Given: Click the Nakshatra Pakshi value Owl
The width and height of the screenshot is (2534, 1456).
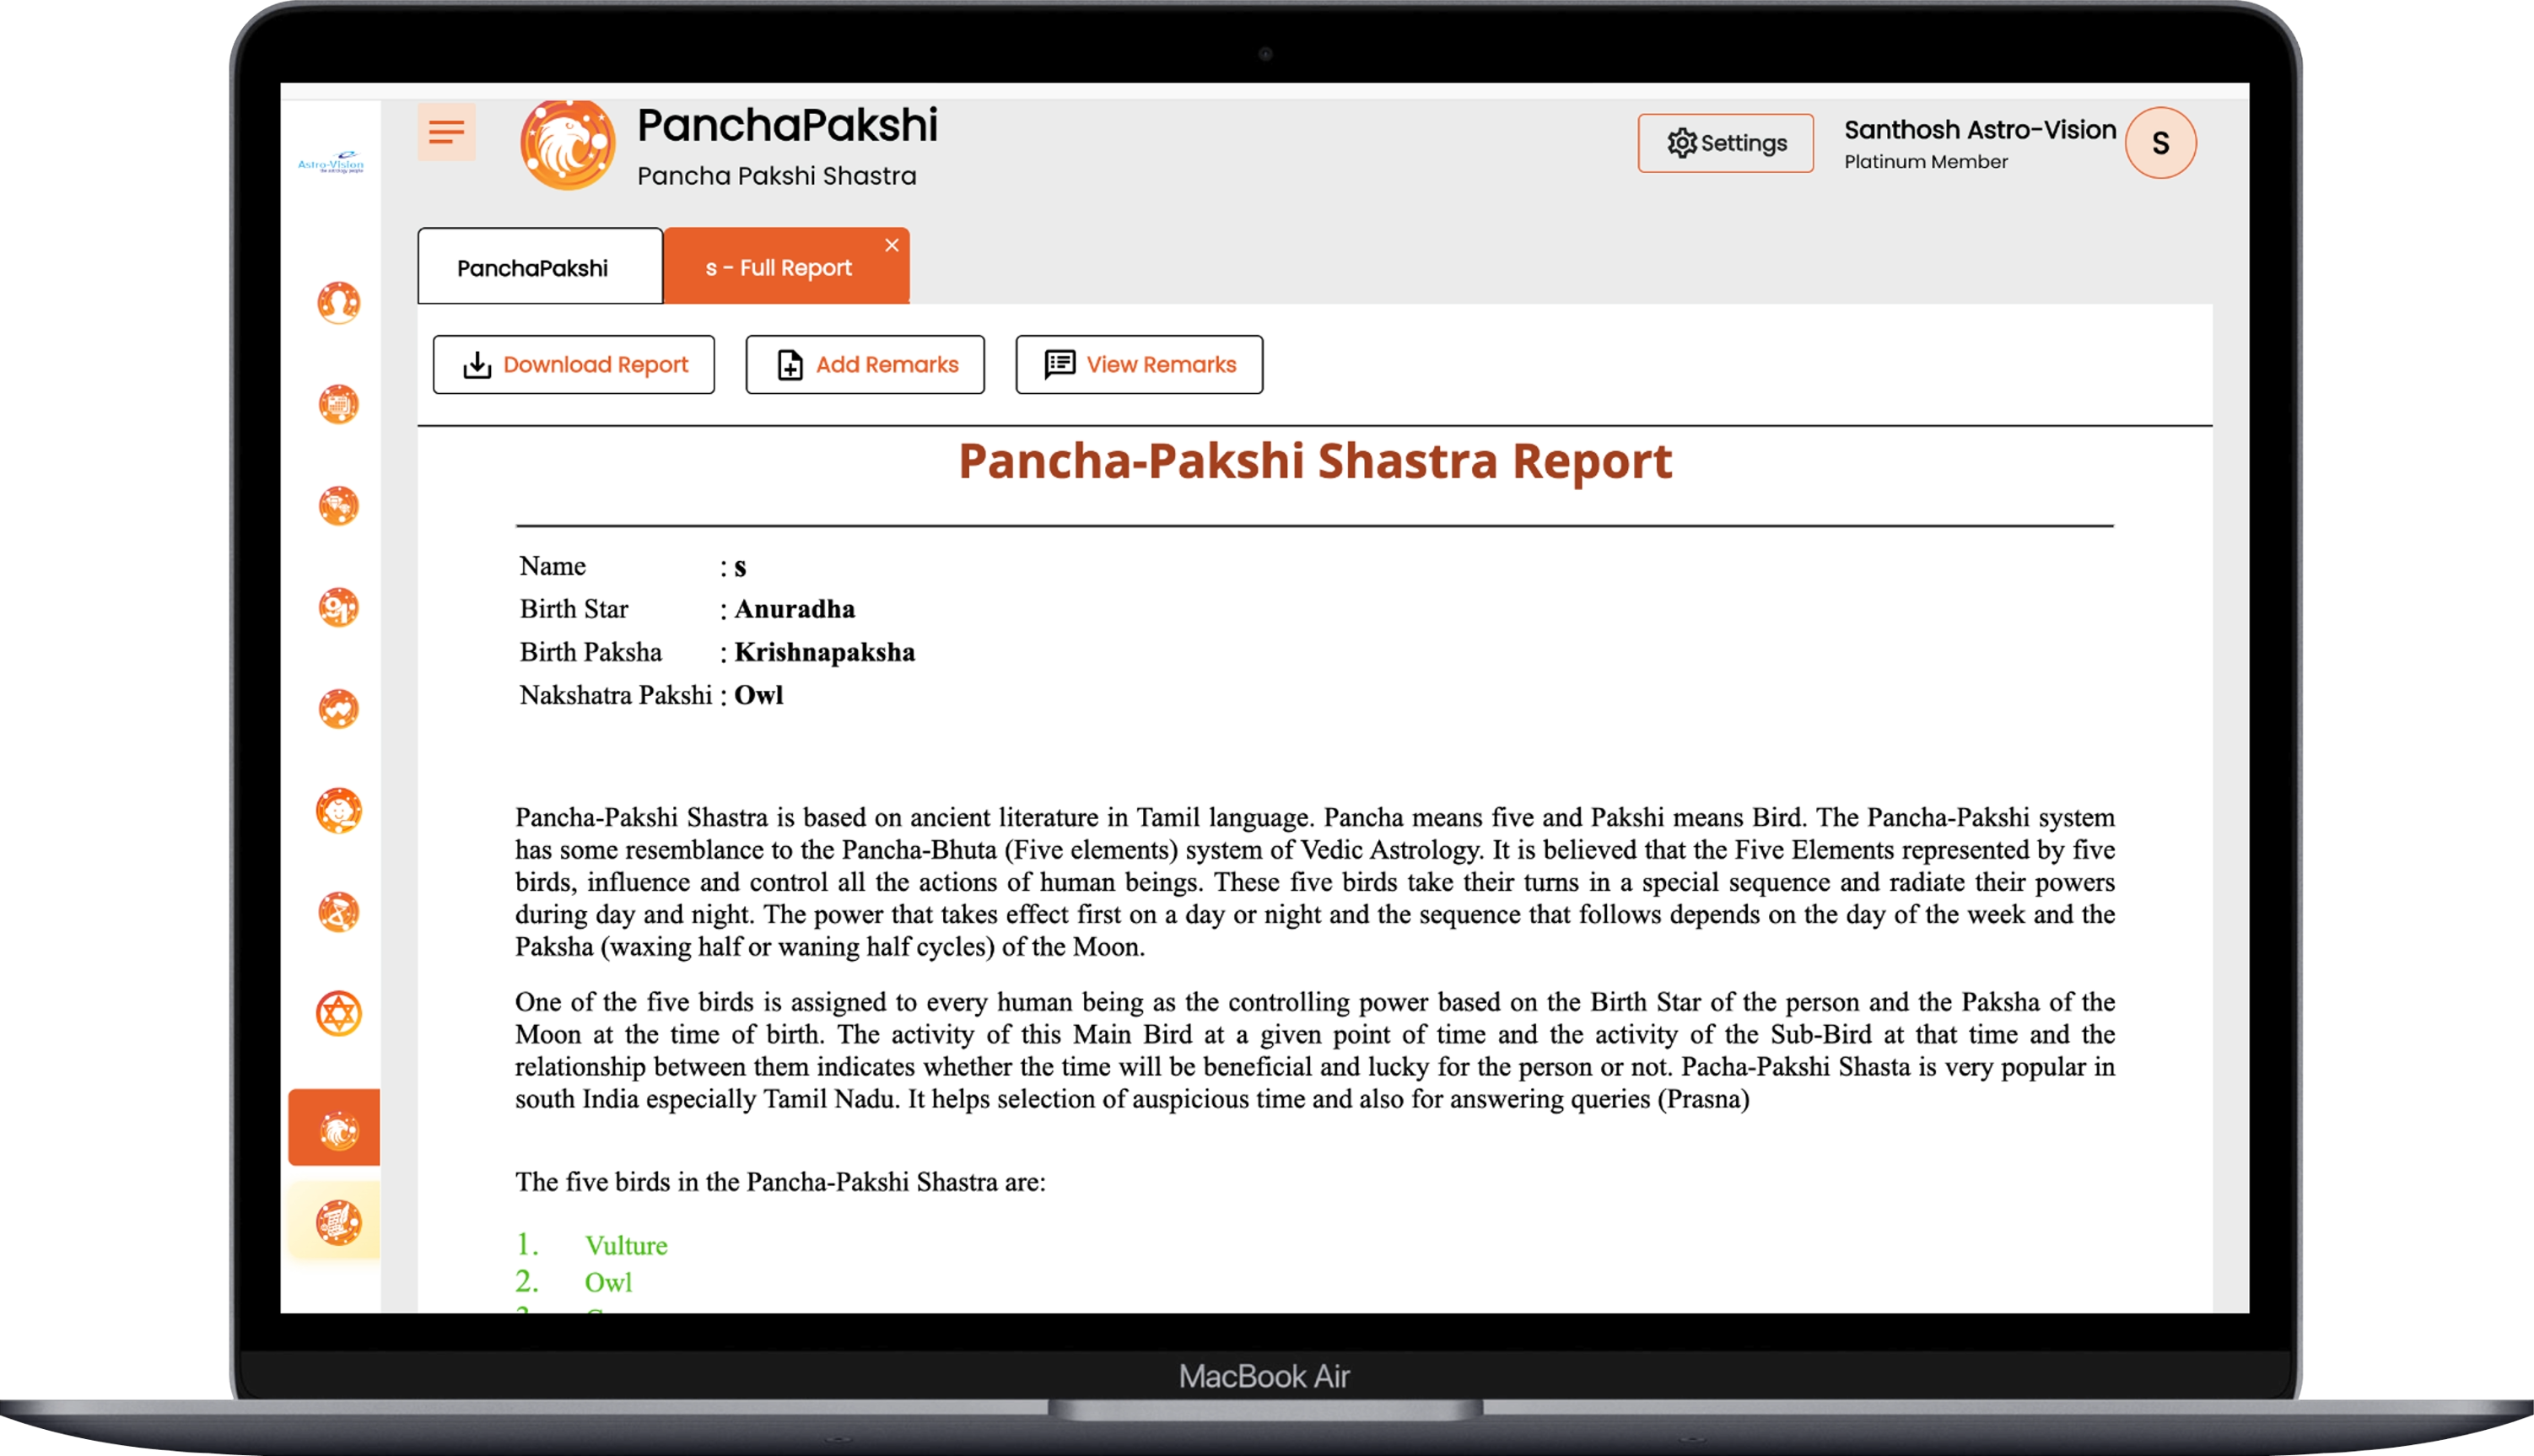Looking at the screenshot, I should point(759,695).
